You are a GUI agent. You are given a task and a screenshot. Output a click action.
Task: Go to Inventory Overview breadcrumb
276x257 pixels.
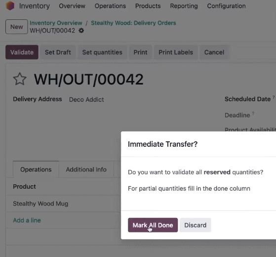pyautogui.click(x=56, y=23)
